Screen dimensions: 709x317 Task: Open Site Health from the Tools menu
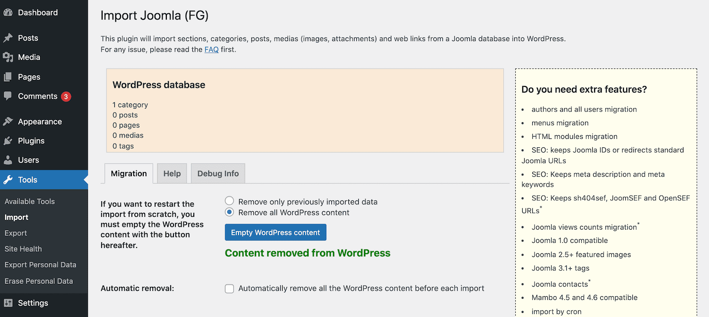[x=23, y=248]
